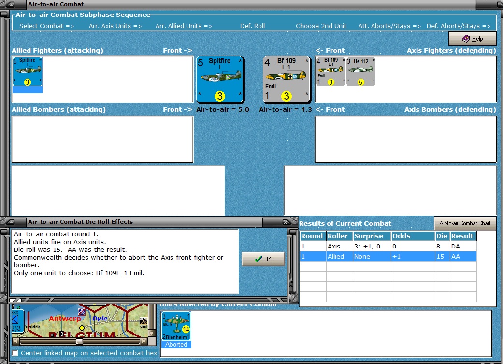Click the large Spitfire front fighter counter
This screenshot has height=364, width=503.
220,79
